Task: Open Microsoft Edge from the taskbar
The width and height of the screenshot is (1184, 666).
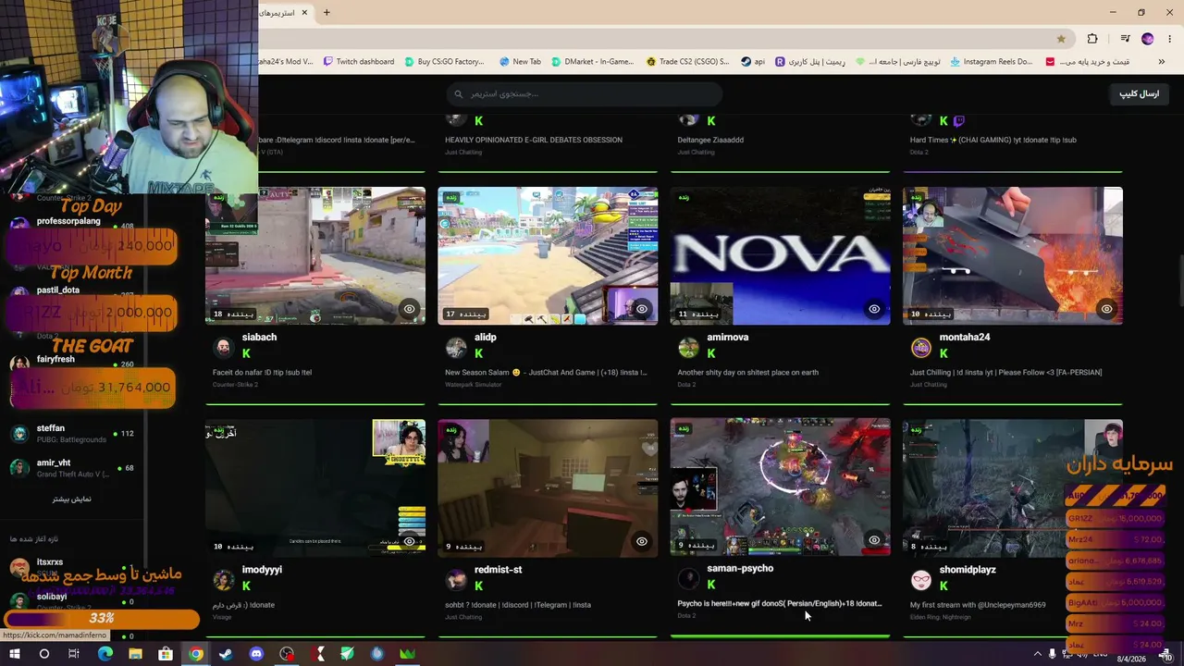Action: pyautogui.click(x=105, y=654)
